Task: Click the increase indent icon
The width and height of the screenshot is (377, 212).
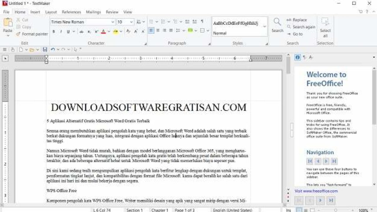Action: point(195,22)
